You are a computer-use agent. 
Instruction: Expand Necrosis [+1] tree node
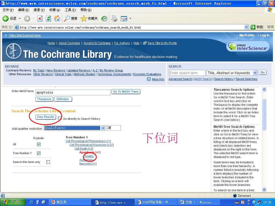point(88,164)
